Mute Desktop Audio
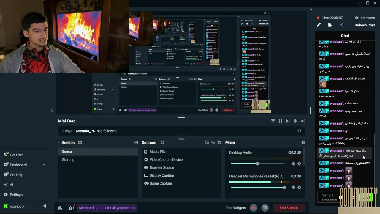380x214 pixels. coord(293,164)
